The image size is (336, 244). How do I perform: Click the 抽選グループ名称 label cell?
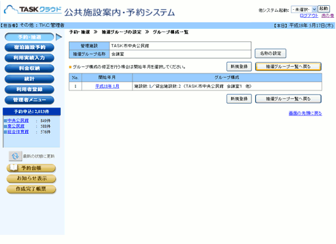(89, 54)
